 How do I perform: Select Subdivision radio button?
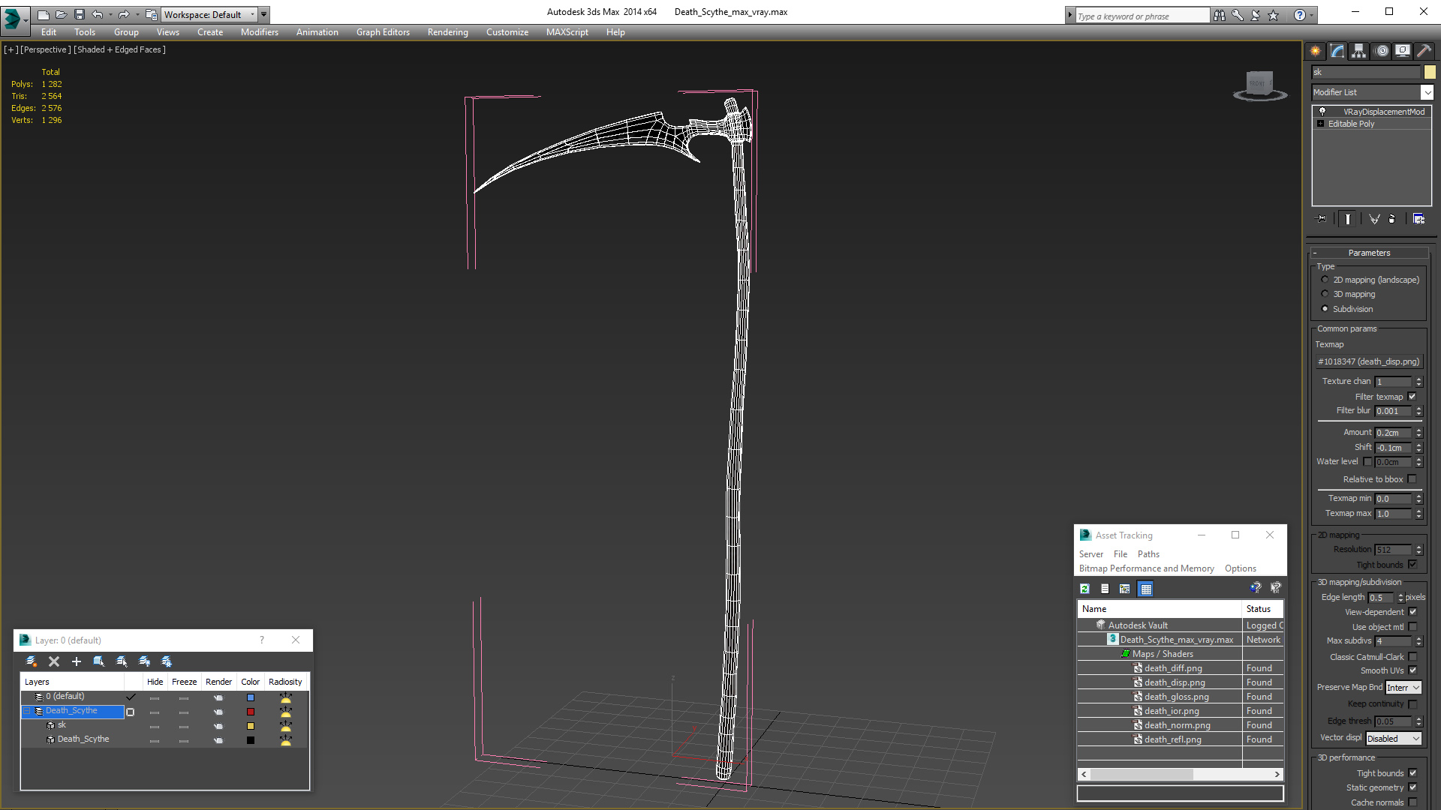coord(1325,308)
